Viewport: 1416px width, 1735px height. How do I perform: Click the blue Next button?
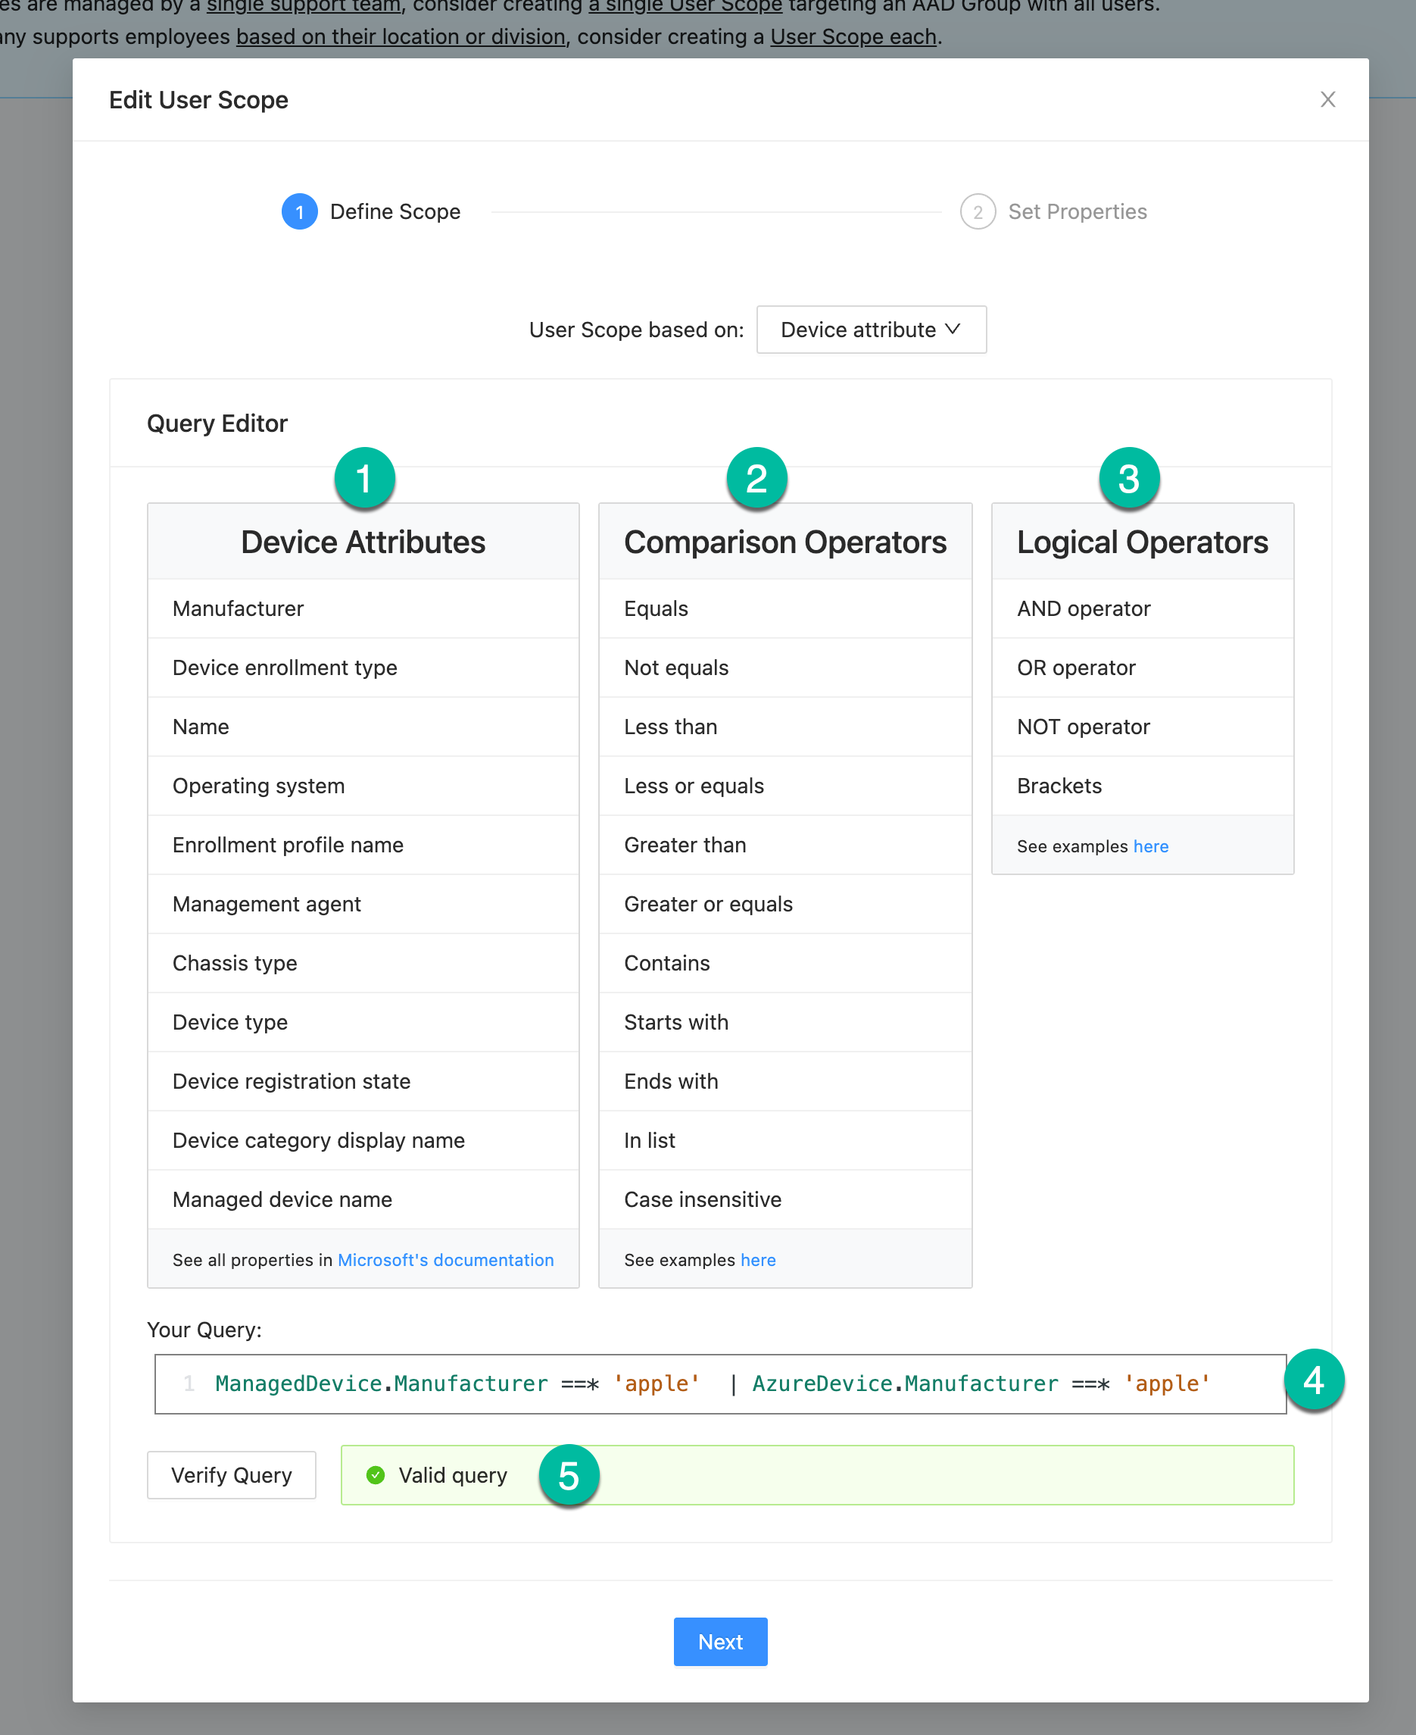pyautogui.click(x=719, y=1641)
